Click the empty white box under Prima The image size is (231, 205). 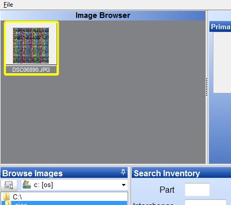[x=222, y=63]
